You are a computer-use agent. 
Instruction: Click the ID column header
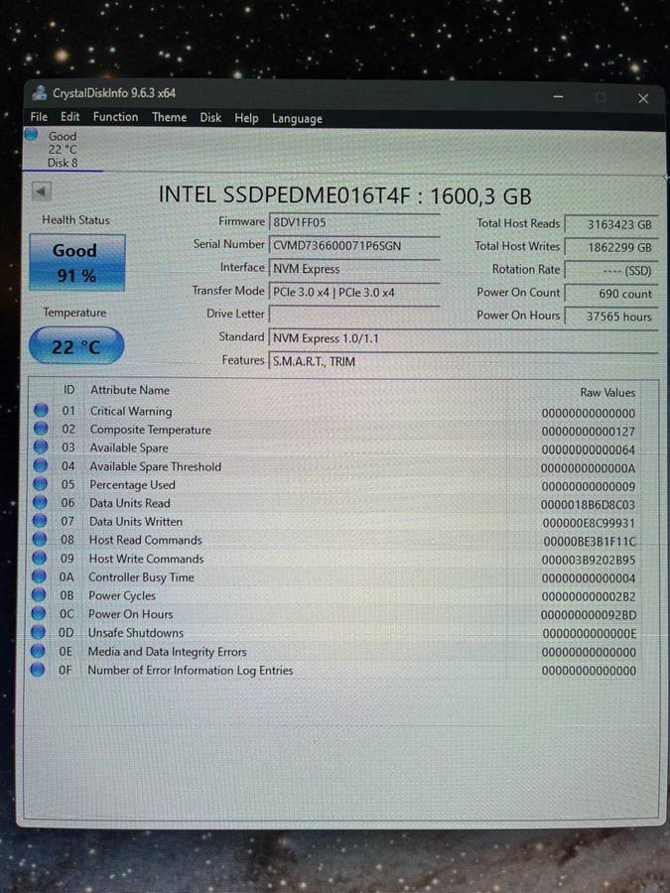coord(68,390)
